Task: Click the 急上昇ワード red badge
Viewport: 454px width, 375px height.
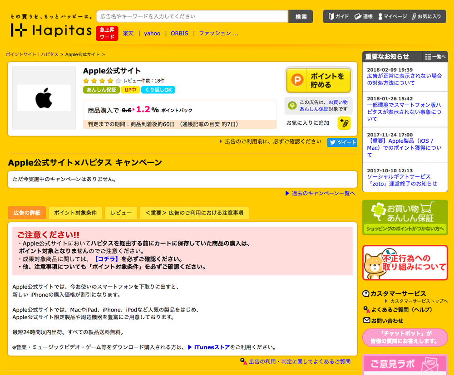Action: [107, 33]
